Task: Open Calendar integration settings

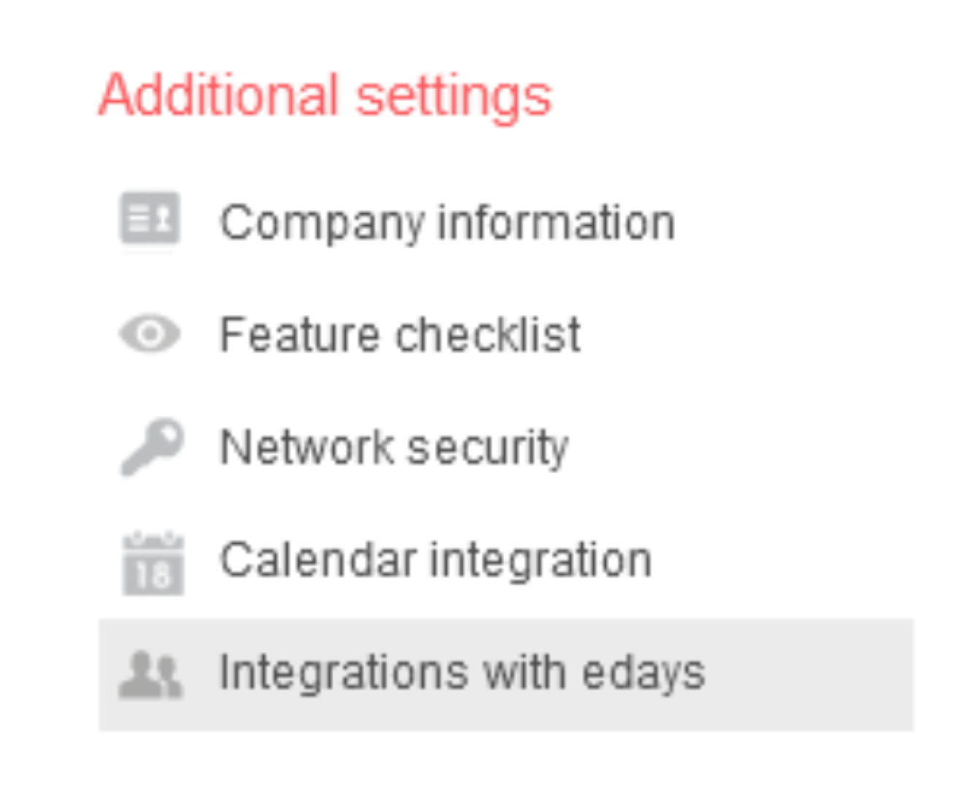Action: tap(436, 560)
